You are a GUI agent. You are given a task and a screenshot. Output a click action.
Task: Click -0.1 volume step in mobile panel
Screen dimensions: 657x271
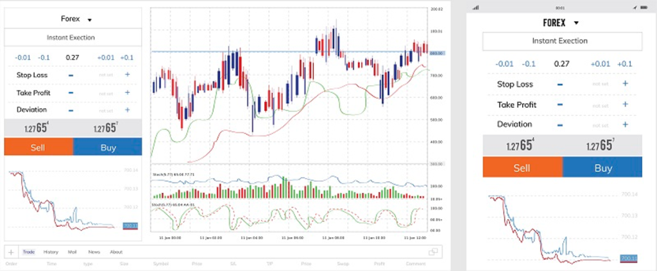point(529,64)
